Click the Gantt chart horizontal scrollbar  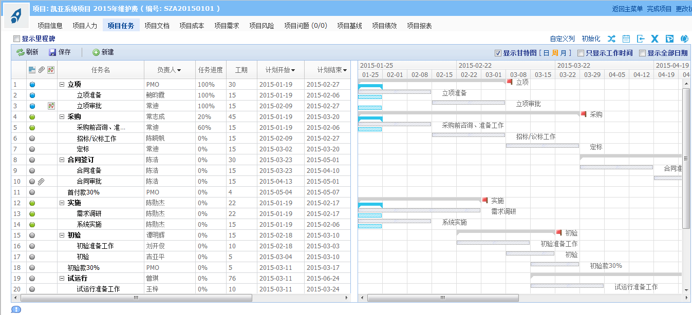(x=442, y=298)
